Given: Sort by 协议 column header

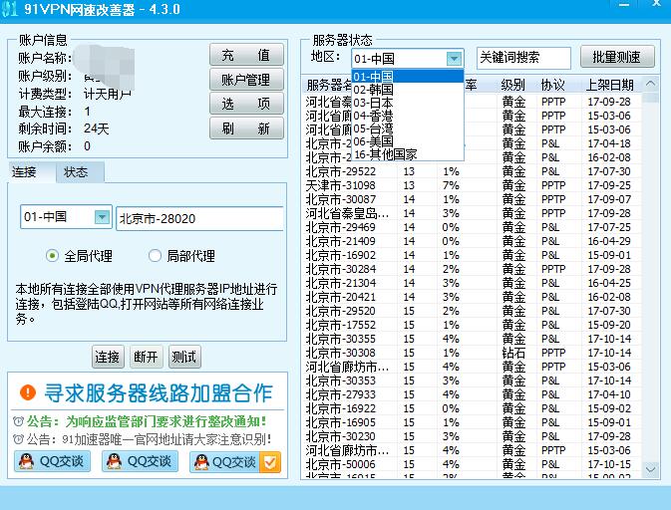Looking at the screenshot, I should coord(553,85).
